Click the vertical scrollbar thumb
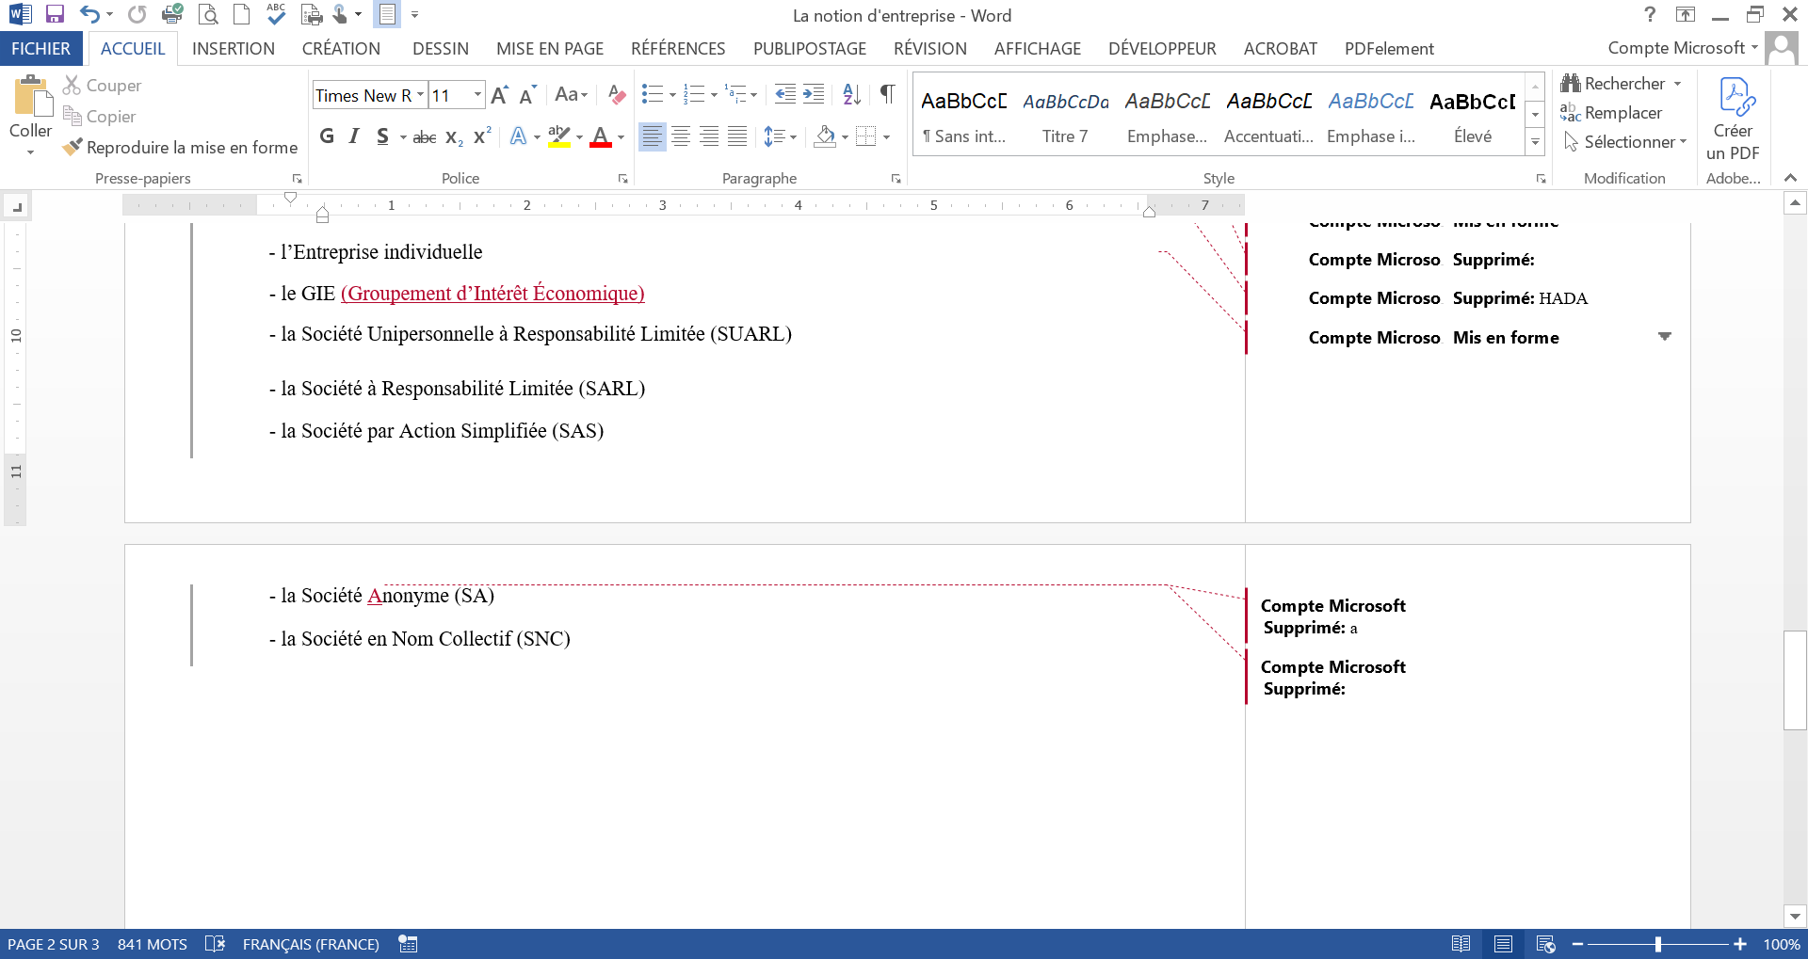Screen dimensions: 1808x959 1795,679
